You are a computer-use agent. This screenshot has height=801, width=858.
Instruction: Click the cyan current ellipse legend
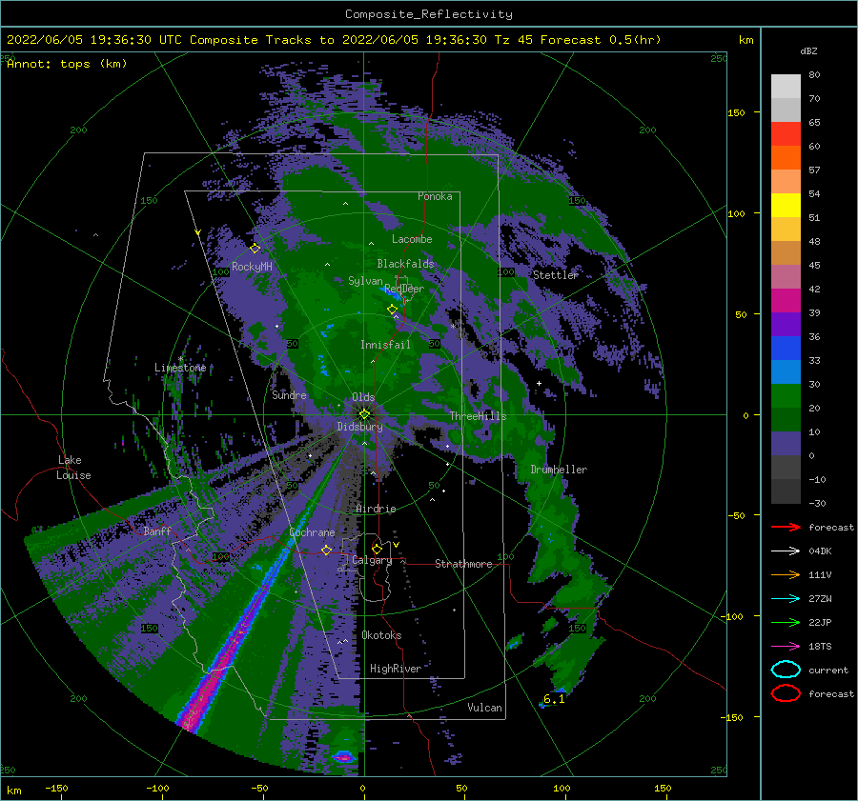pyautogui.click(x=786, y=670)
